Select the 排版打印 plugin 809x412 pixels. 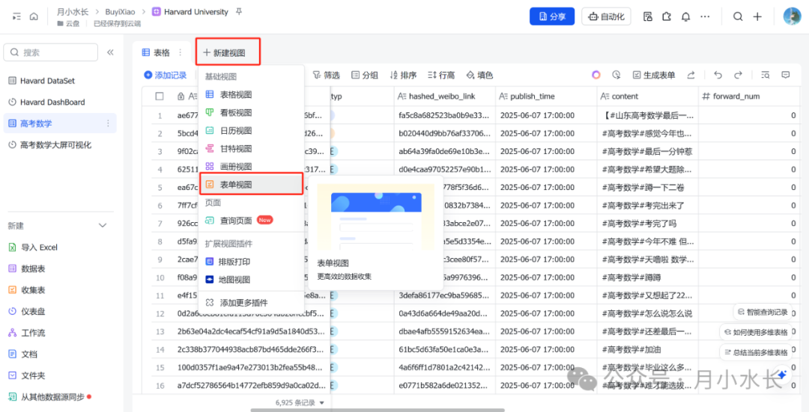251,262
